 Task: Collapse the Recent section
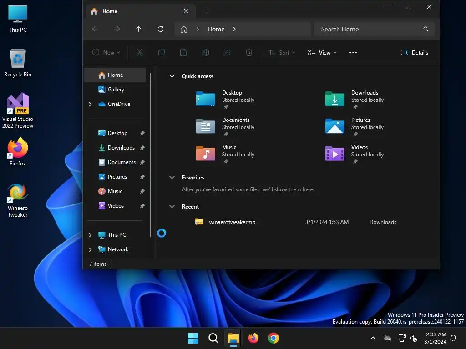click(172, 207)
